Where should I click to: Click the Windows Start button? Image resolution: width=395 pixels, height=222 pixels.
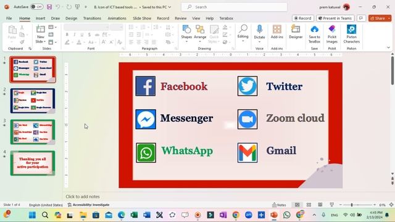32,215
